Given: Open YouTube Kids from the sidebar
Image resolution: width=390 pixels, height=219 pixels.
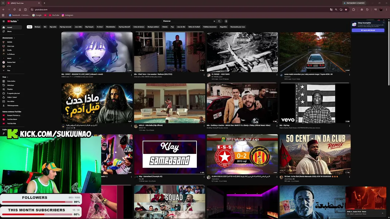Looking at the screenshot, I should pyautogui.click(x=12, y=123).
